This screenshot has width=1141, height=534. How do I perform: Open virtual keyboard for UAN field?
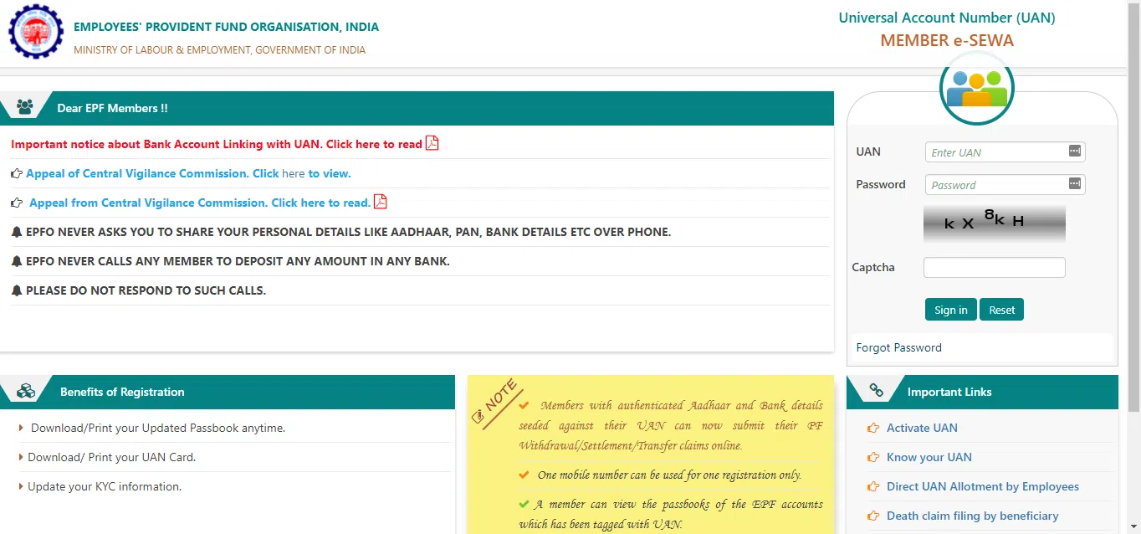1074,151
